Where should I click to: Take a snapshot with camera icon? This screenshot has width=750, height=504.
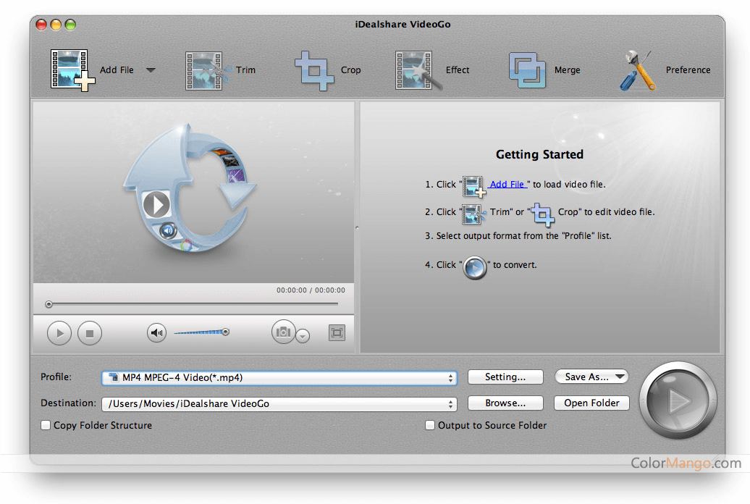[283, 332]
